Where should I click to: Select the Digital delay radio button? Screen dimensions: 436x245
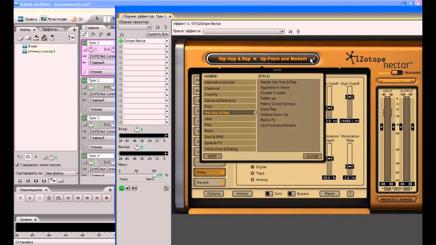[x=252, y=167]
